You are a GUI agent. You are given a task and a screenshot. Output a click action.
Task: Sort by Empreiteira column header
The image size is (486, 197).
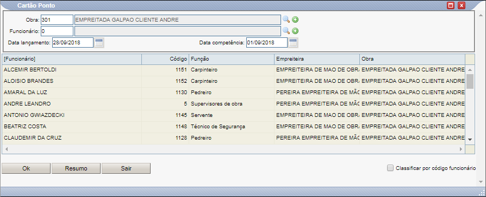click(317, 59)
